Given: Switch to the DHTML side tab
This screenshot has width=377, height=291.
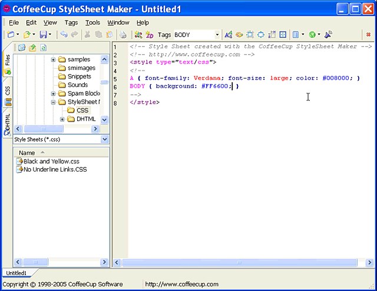Looking at the screenshot, I should (x=8, y=125).
